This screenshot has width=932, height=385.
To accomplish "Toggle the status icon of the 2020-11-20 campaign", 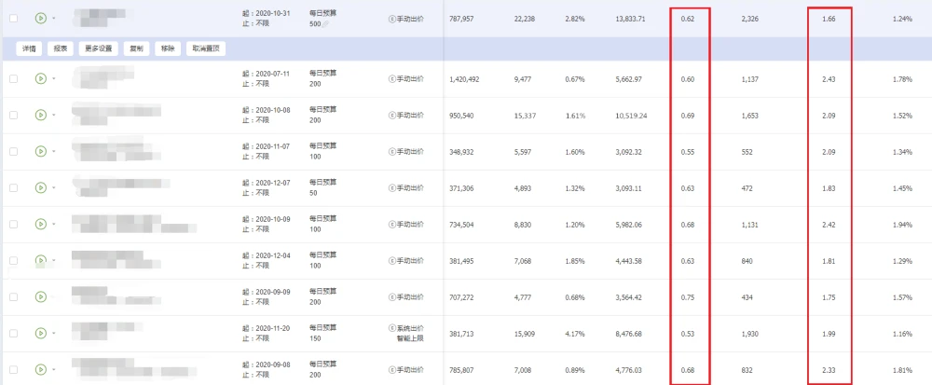I will coord(40,333).
